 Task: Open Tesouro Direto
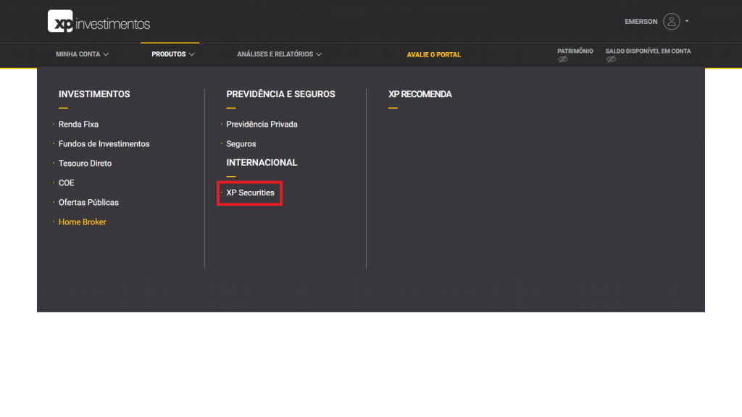pyautogui.click(x=86, y=163)
